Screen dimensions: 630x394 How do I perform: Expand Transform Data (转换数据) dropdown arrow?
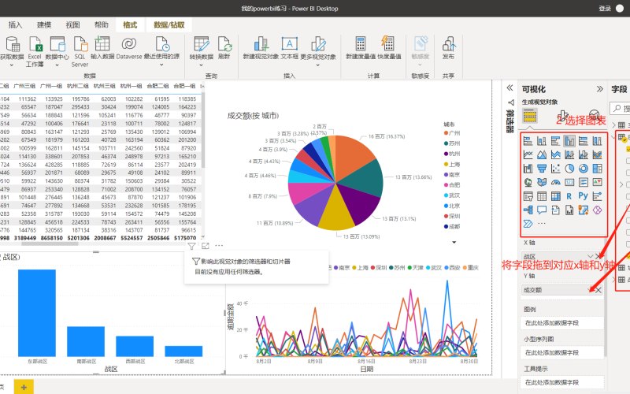coord(202,65)
